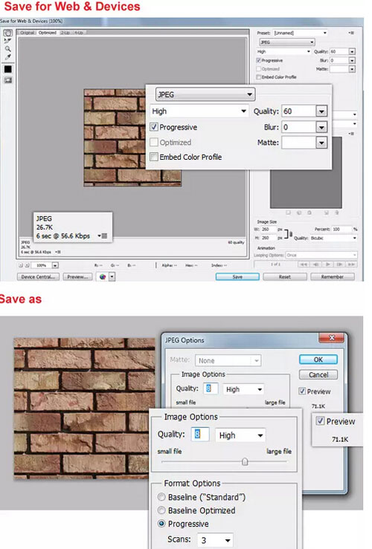Image resolution: width=372 pixels, height=549 pixels.
Task: Click the Device Central button
Action: pyautogui.click(x=38, y=277)
